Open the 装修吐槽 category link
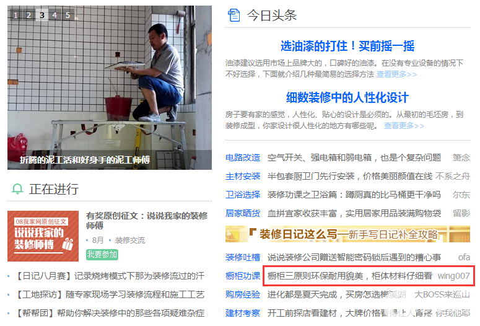The image size is (480, 326). click(x=243, y=257)
